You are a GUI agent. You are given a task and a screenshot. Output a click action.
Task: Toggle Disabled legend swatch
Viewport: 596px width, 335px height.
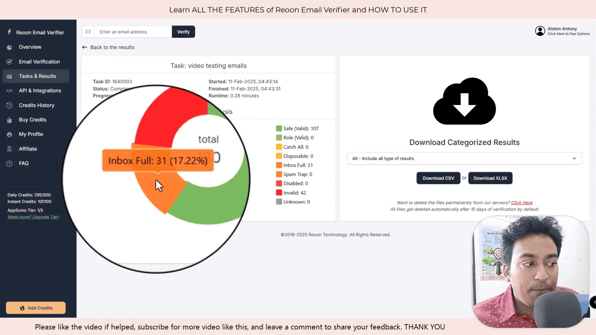279,183
